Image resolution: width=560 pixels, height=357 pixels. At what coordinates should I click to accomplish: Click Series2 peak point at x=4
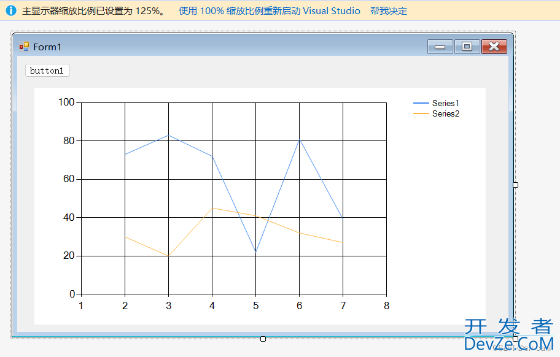click(x=212, y=208)
